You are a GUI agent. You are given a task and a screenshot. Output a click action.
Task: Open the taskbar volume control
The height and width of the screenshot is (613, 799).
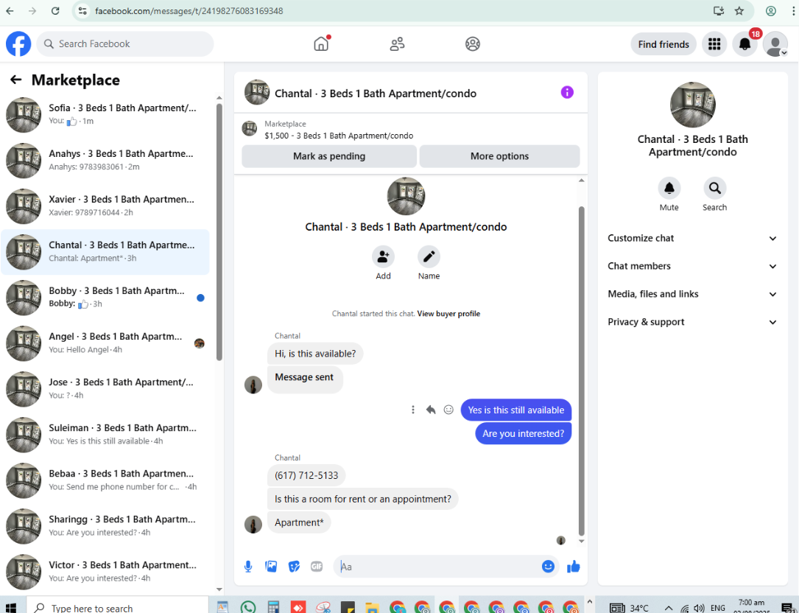700,608
